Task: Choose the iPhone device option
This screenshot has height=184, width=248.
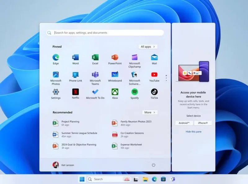Action: tap(203, 123)
